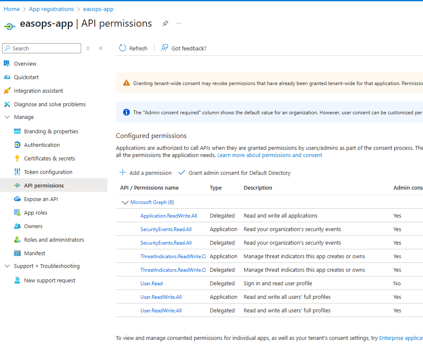Collapse the sidebar using double-chevron icon
The width and height of the screenshot is (423, 353).
coord(101,48)
